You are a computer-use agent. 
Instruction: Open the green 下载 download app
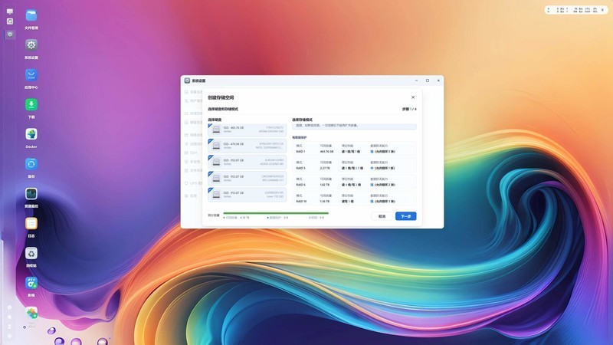click(31, 104)
